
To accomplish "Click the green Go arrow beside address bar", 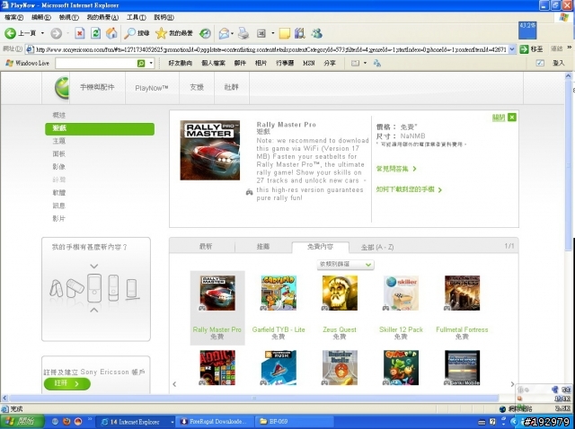I will (x=525, y=49).
